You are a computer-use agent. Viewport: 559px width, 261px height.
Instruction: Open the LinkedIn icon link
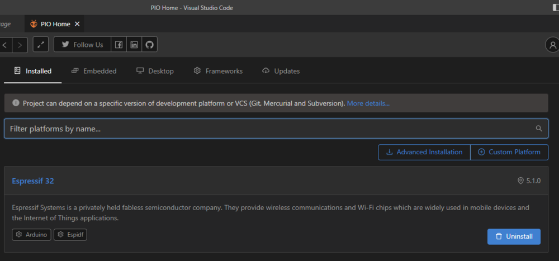[134, 45]
